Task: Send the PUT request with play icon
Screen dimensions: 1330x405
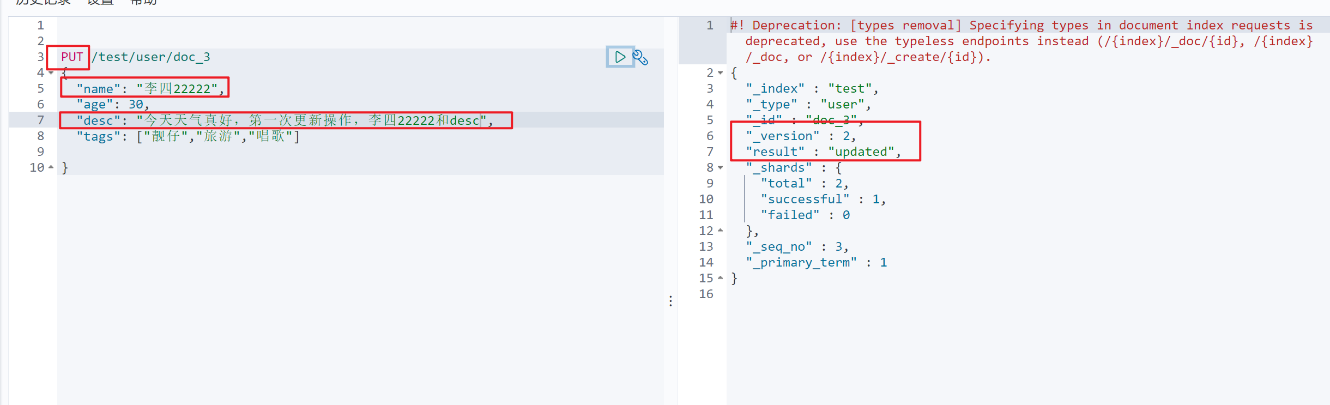Action: click(x=620, y=57)
